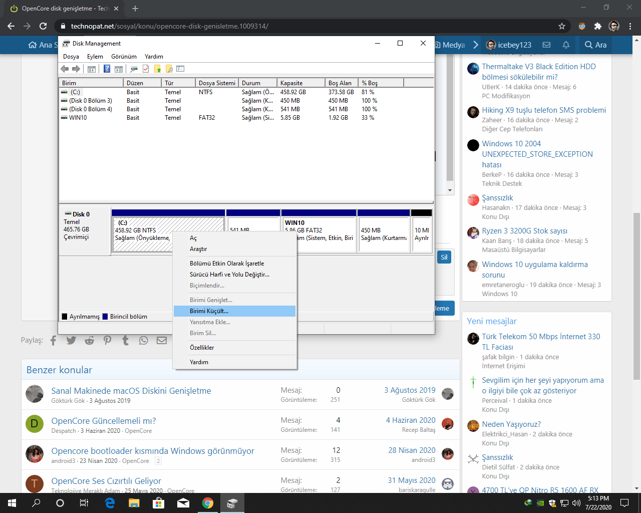
Task: Open File Explorer from the taskbar
Action: 134,503
